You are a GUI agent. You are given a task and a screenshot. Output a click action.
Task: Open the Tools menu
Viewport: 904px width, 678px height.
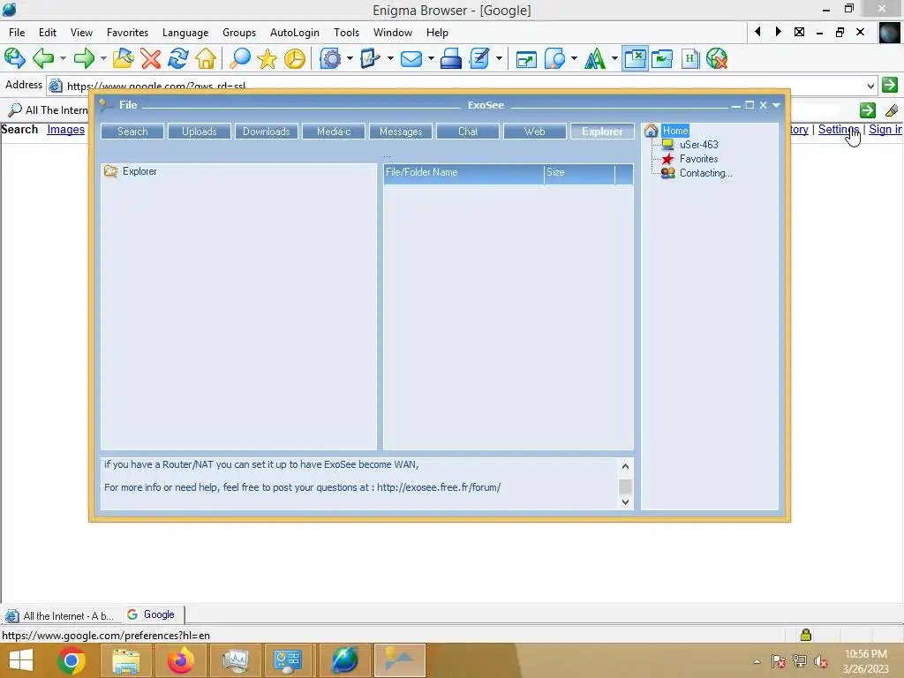point(346,33)
